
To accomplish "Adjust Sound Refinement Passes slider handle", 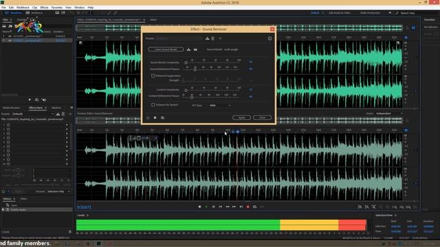I will [x=195, y=69].
